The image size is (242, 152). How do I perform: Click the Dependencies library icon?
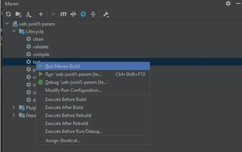pyautogui.click(x=22, y=115)
